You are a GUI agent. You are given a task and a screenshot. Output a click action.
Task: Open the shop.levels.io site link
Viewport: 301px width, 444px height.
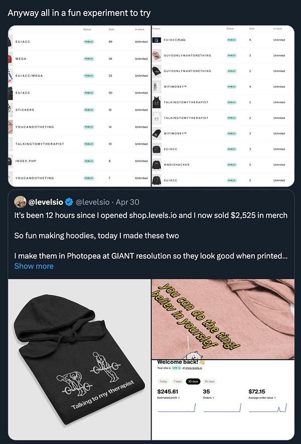(194, 368)
